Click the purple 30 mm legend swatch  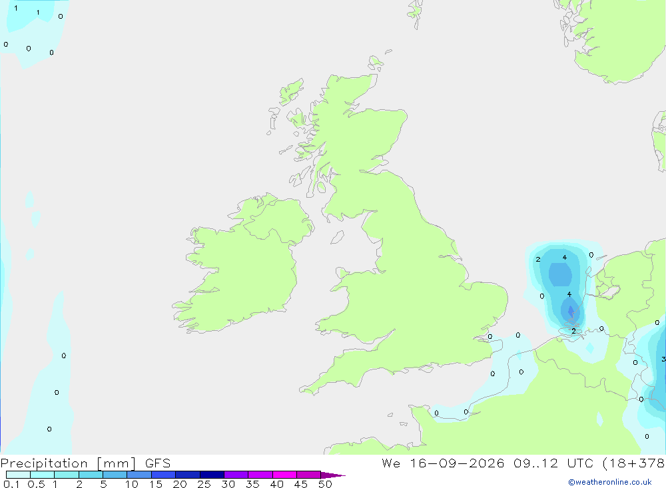coord(236,475)
